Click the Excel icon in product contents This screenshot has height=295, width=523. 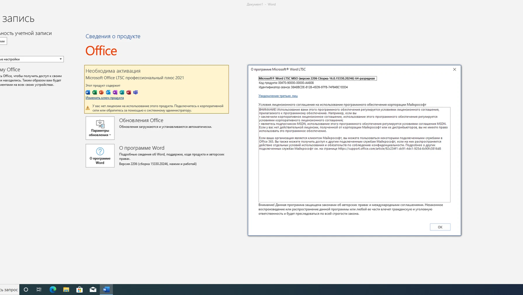(x=95, y=92)
